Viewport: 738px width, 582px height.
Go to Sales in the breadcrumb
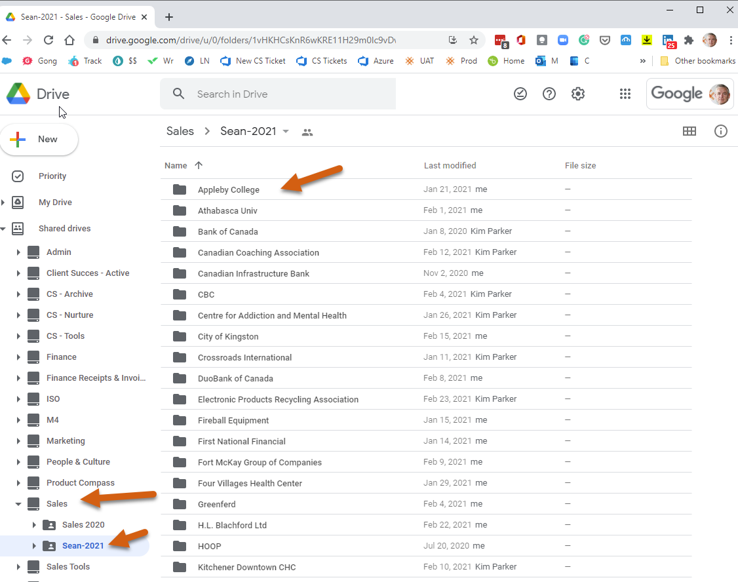pyautogui.click(x=180, y=131)
